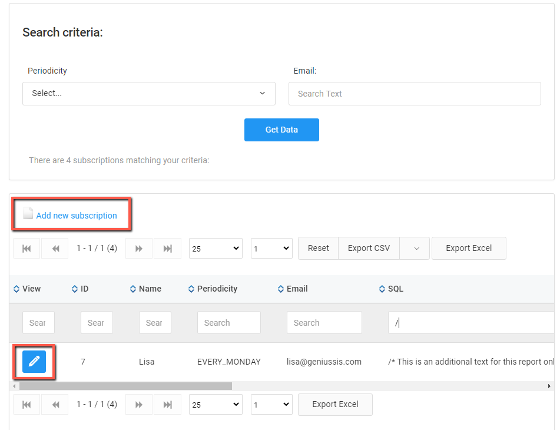The image size is (560, 430).
Task: Click the sort arrows beside the SQL header
Action: click(382, 289)
